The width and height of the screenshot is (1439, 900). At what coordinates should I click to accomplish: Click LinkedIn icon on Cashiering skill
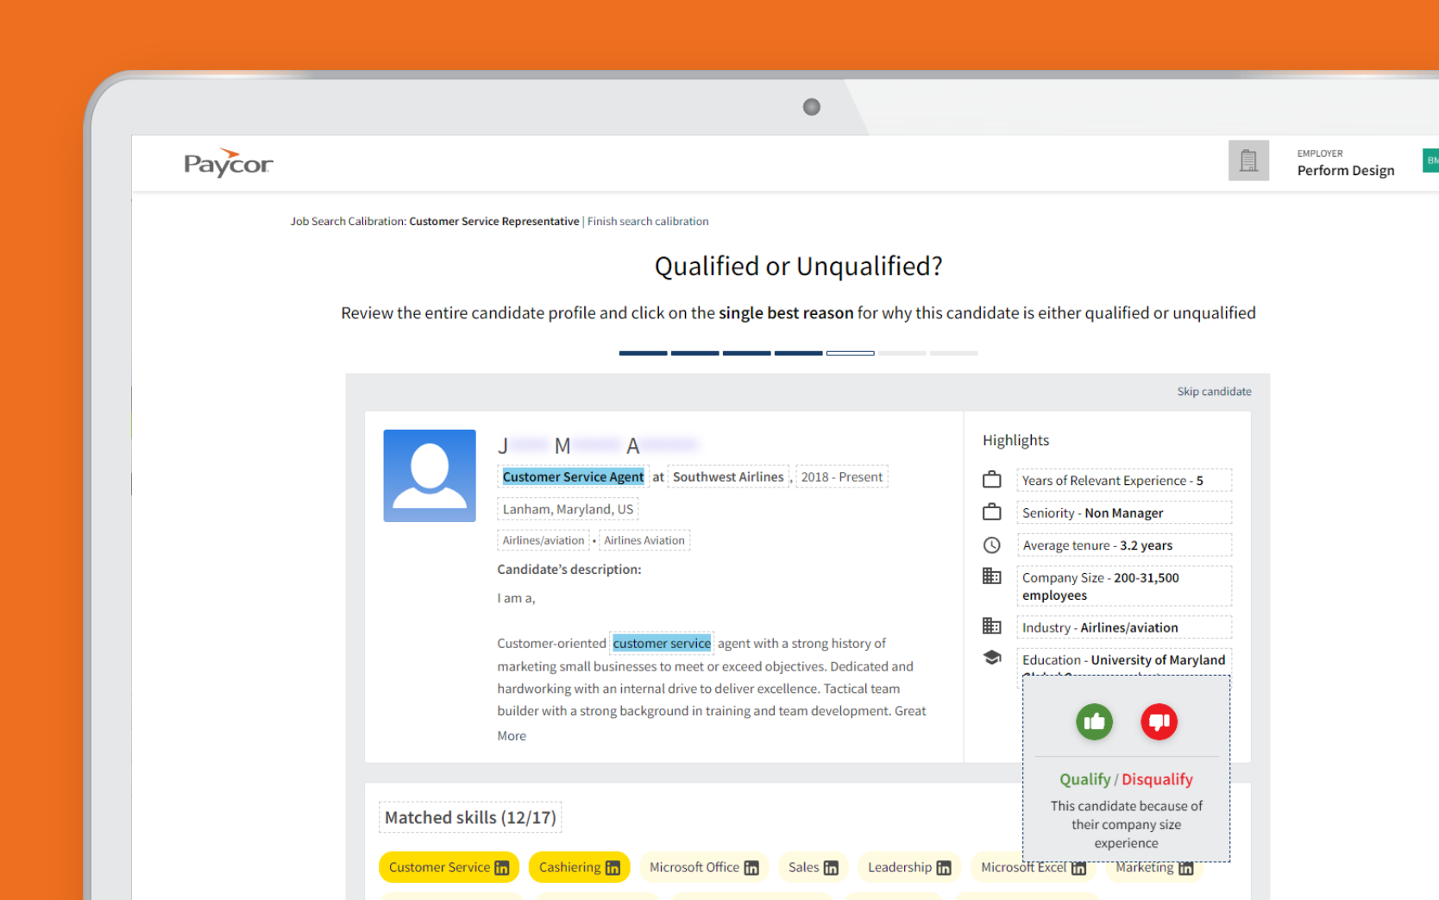click(x=613, y=868)
